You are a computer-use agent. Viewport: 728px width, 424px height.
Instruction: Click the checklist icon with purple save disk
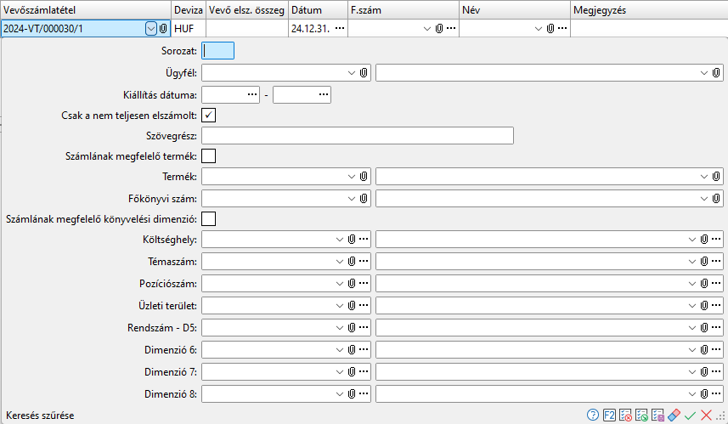[657, 415]
